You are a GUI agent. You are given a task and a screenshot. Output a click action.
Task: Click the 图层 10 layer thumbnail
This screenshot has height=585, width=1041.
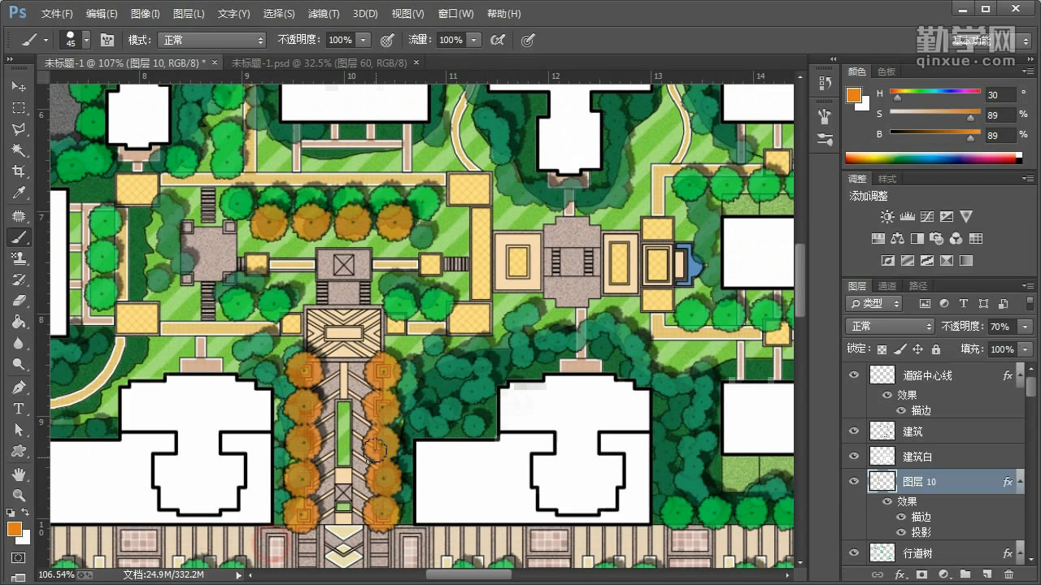click(882, 482)
